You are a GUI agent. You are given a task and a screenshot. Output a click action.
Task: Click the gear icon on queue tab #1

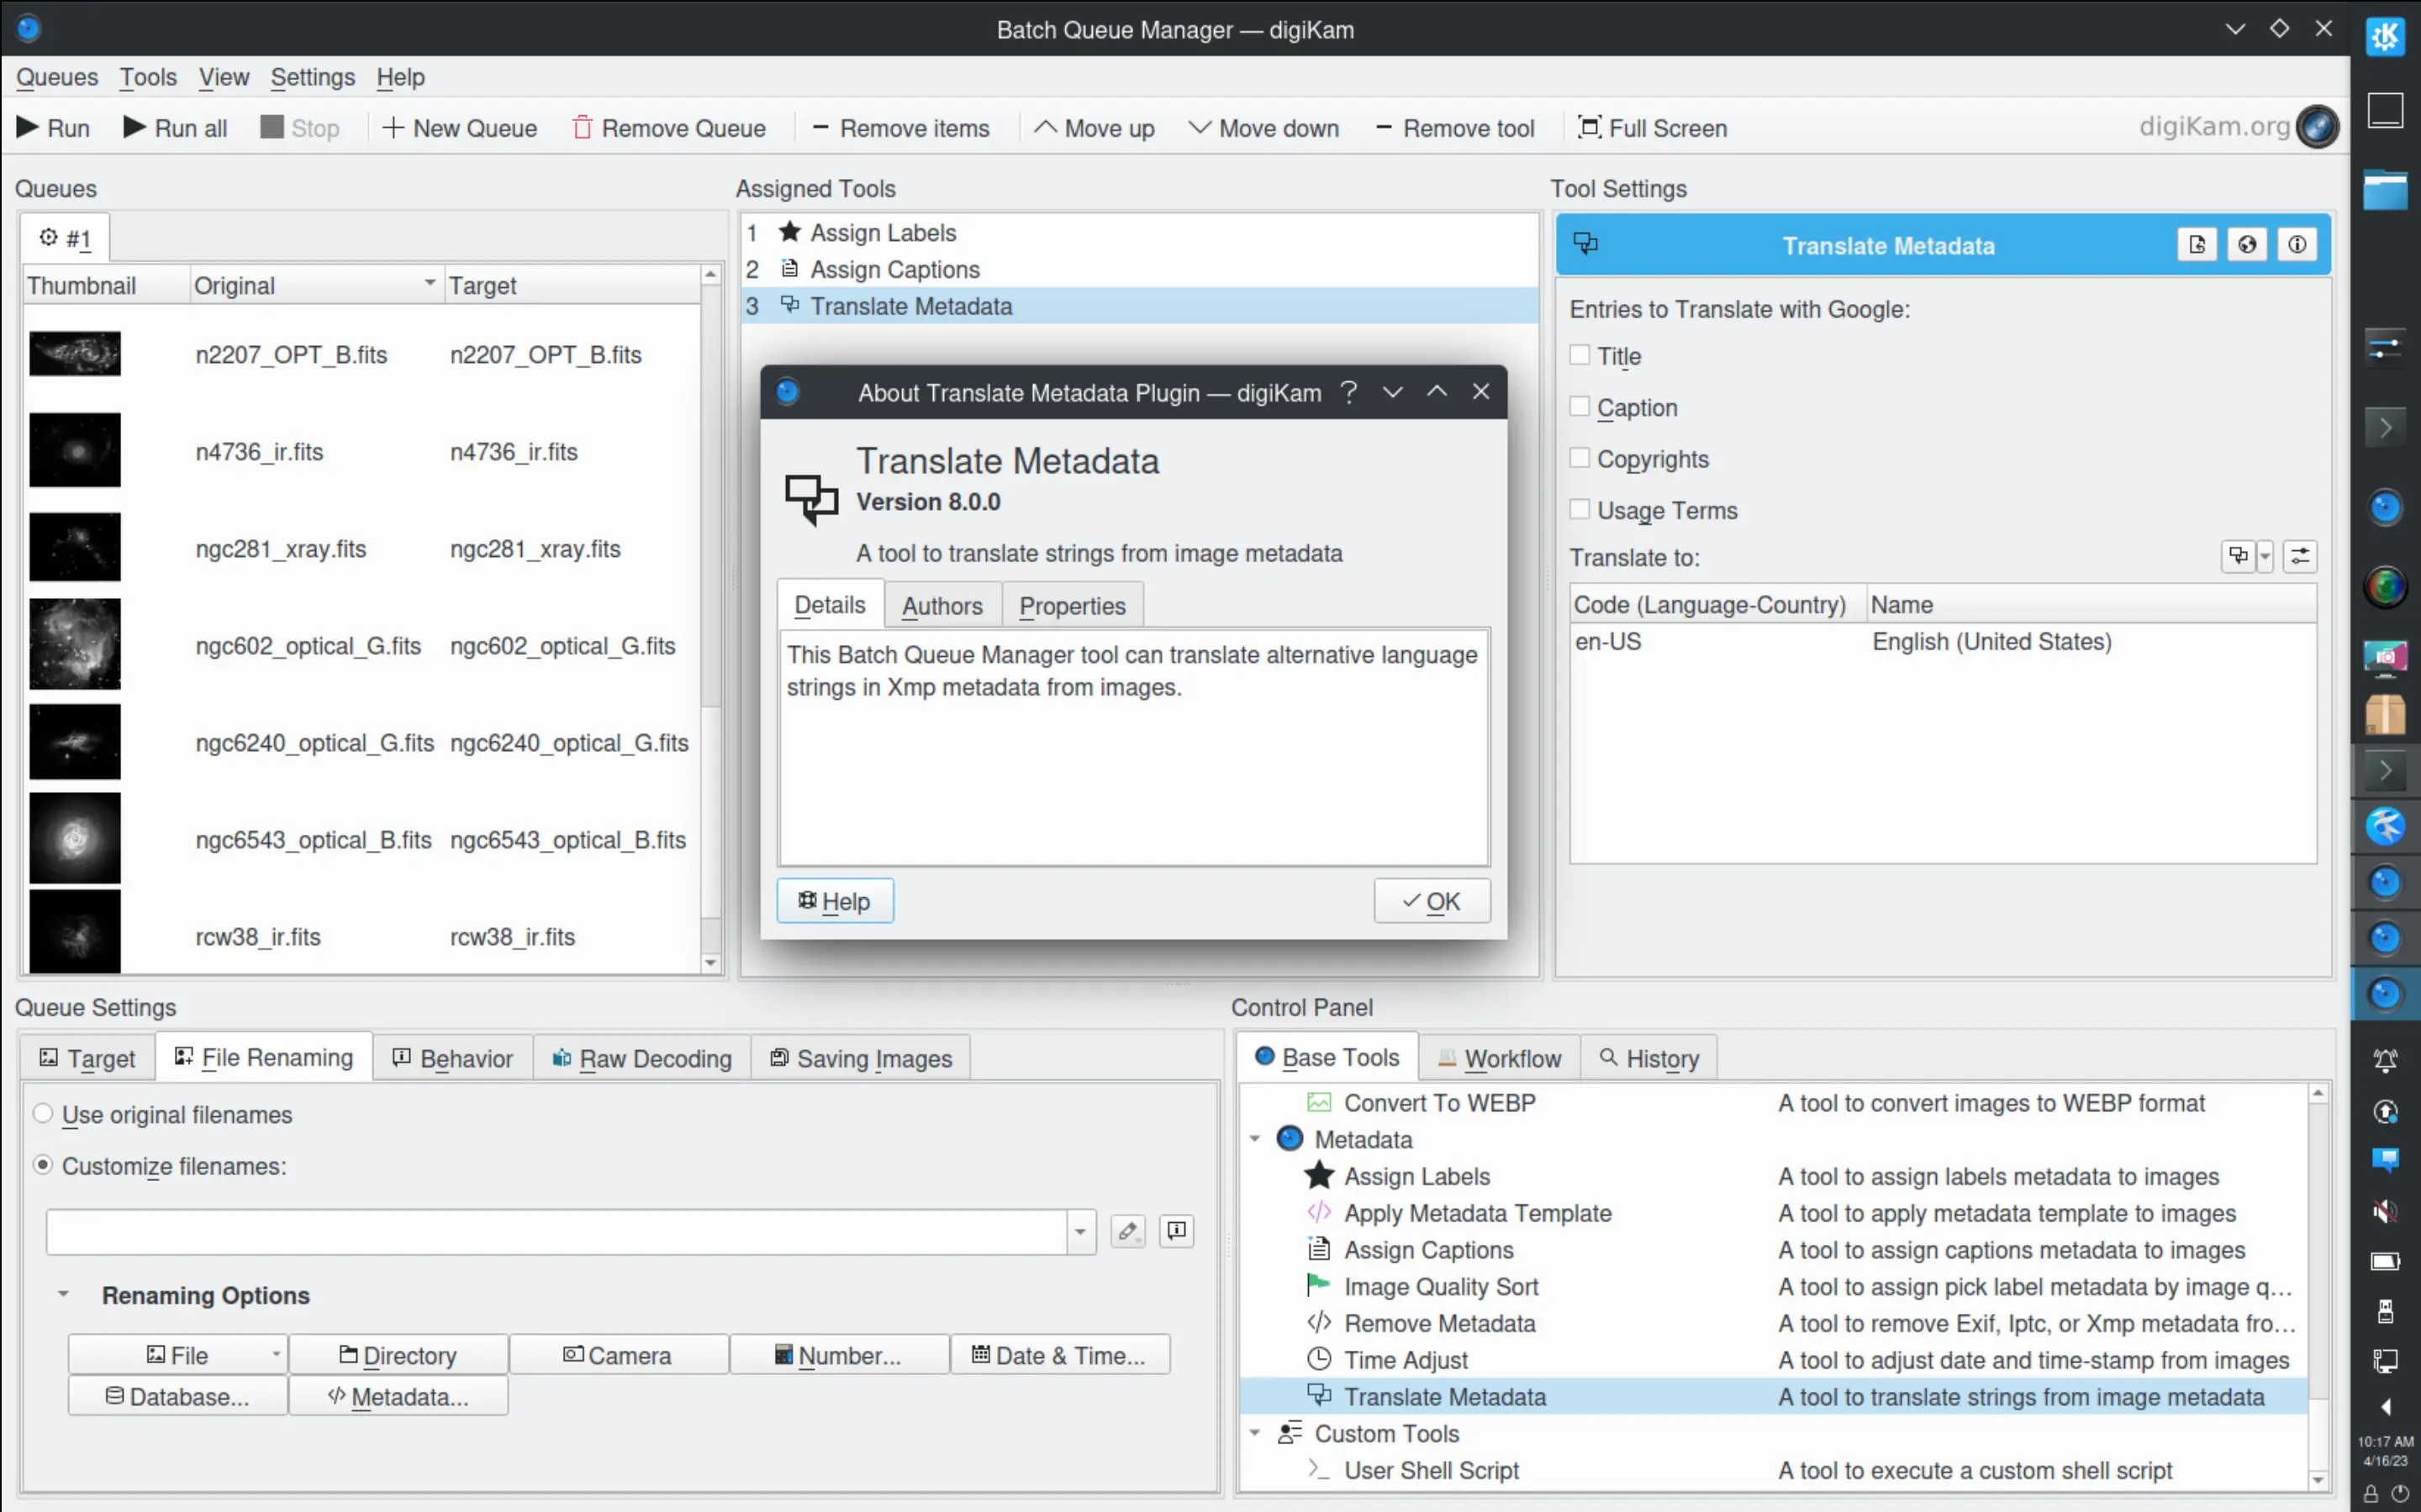click(x=47, y=237)
